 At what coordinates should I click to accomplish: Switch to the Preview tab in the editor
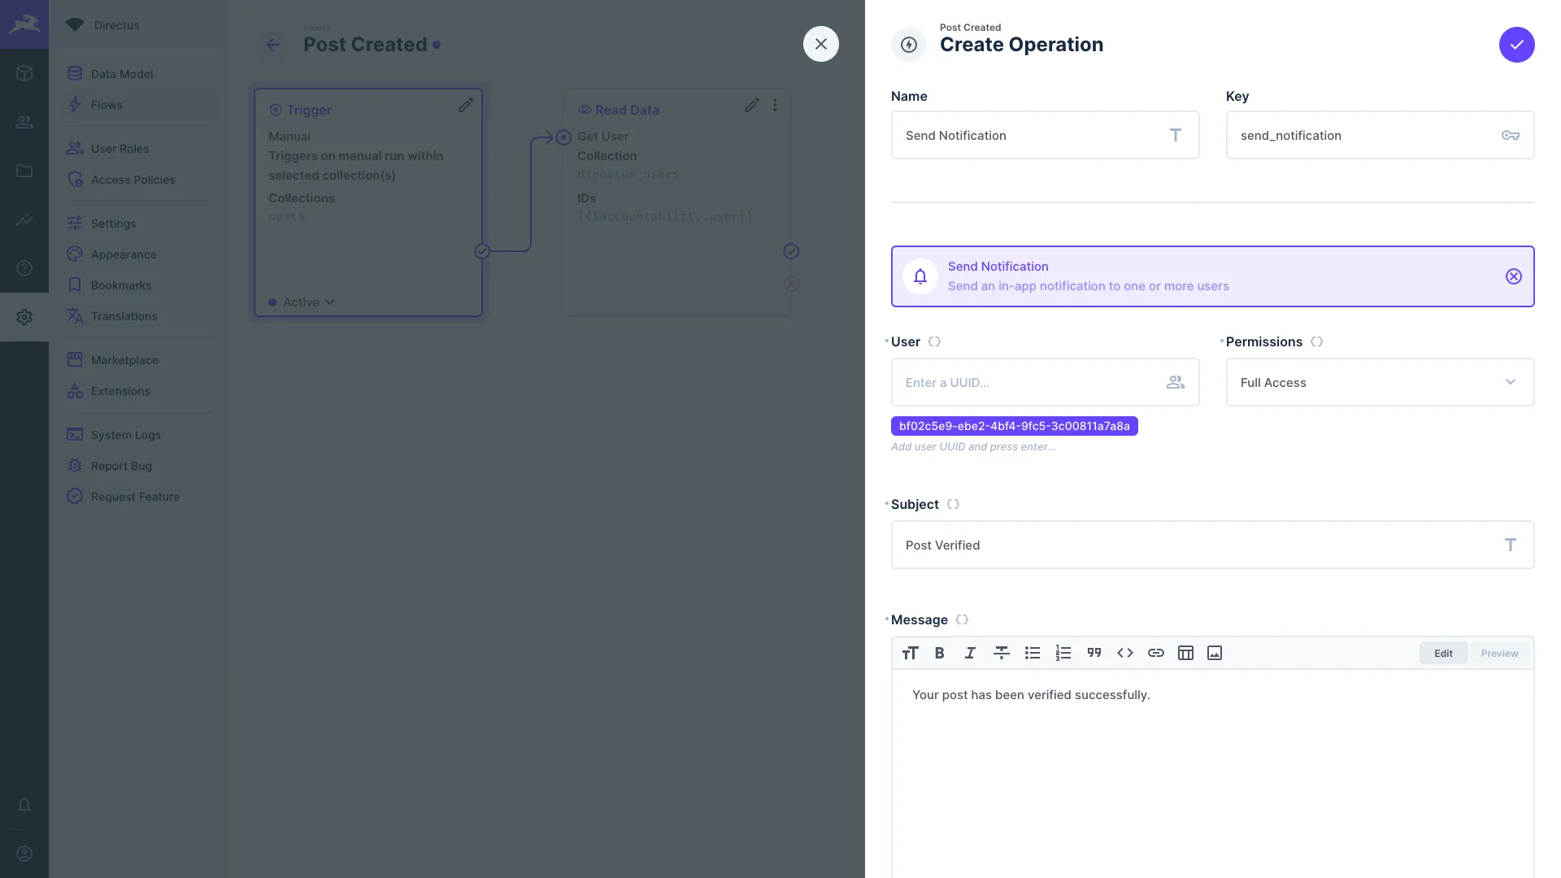coord(1498,653)
